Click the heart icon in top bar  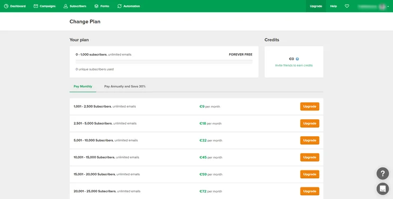click(x=347, y=6)
